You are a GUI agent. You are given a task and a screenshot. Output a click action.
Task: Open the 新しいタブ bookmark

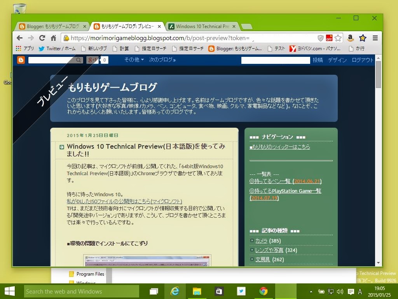[x=94, y=49]
